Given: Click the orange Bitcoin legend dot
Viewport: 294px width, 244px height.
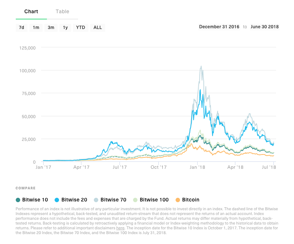Looking at the screenshot, I should [x=178, y=200].
